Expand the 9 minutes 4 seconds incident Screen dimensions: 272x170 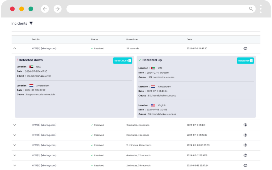[15, 125]
